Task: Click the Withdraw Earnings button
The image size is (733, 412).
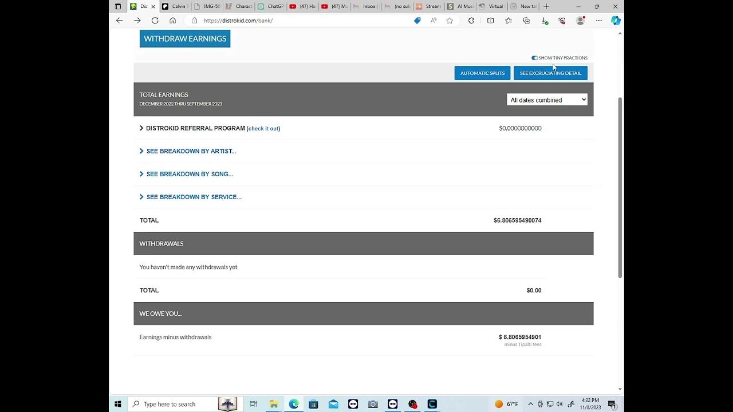Action: [x=185, y=38]
